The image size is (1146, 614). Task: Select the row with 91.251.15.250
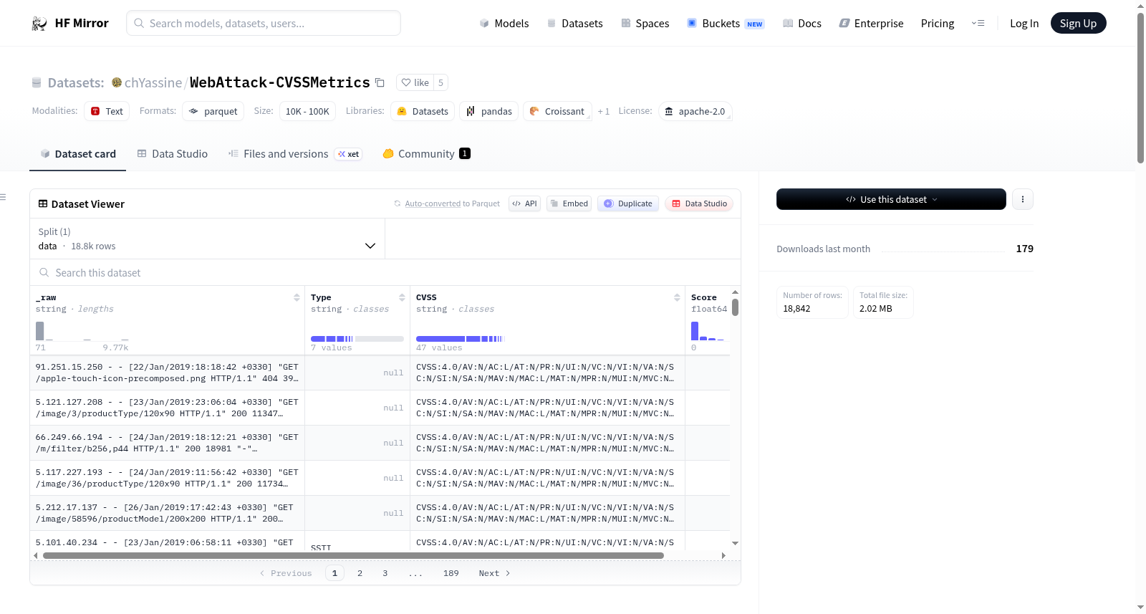(380, 373)
